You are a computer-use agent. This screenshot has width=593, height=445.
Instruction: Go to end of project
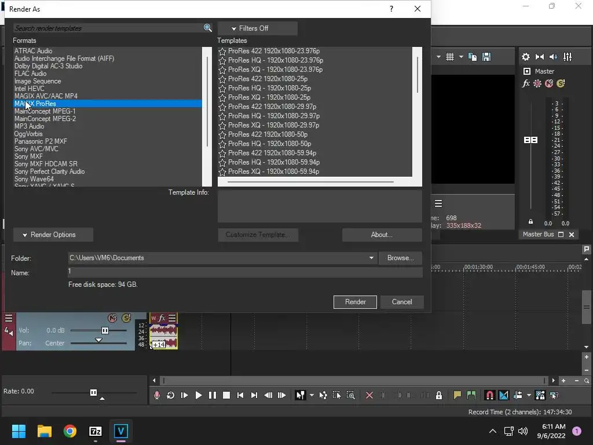(x=254, y=395)
